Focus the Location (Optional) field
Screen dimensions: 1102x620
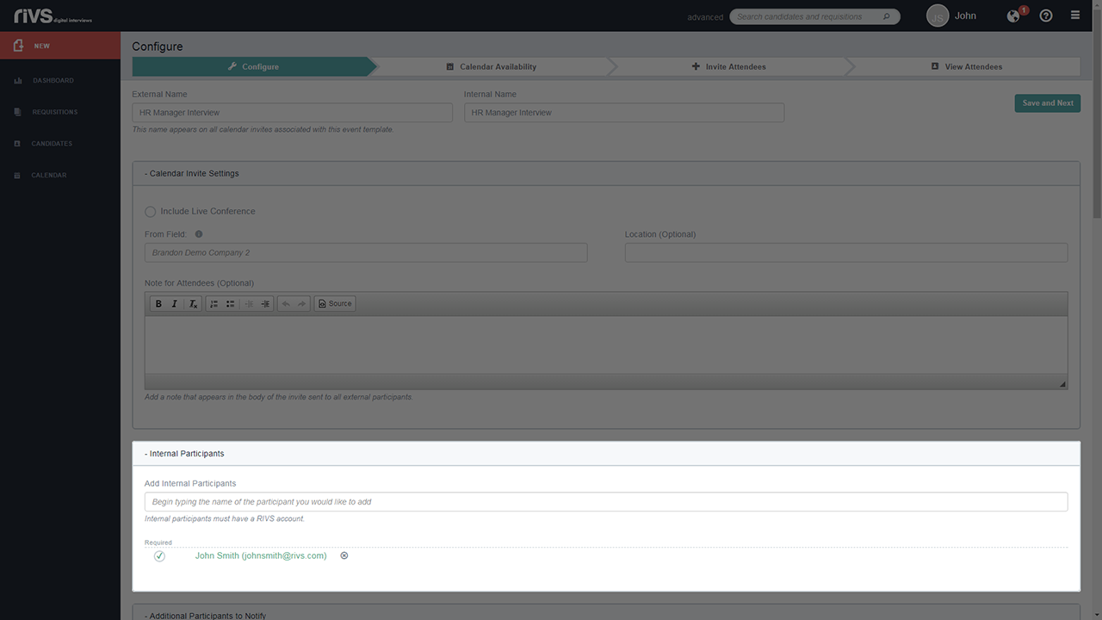[846, 252]
